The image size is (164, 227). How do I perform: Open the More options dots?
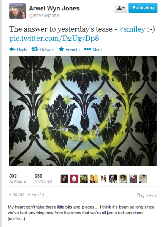(87, 49)
